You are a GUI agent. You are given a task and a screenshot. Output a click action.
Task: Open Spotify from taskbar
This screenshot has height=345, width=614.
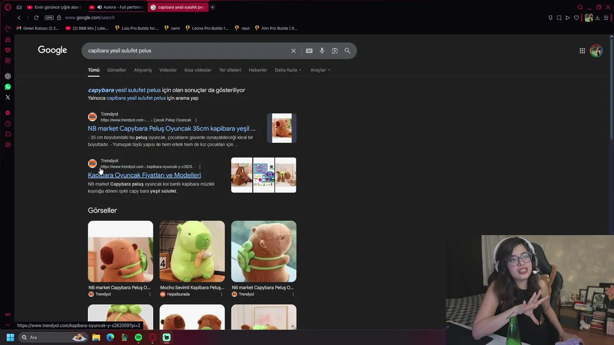coord(139,337)
